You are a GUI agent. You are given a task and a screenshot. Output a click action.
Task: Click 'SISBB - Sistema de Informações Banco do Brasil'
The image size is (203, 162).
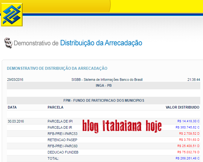tap(107, 80)
